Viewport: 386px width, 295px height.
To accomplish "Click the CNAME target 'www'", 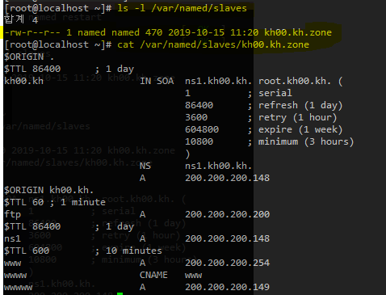I will coord(193,276).
